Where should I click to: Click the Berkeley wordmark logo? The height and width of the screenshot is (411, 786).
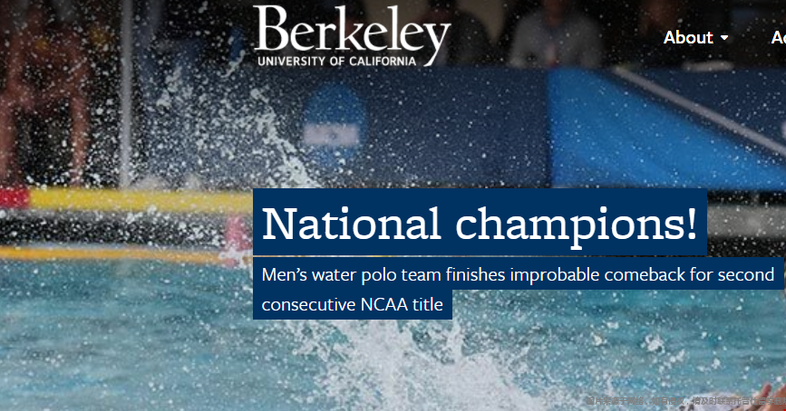tap(352, 30)
